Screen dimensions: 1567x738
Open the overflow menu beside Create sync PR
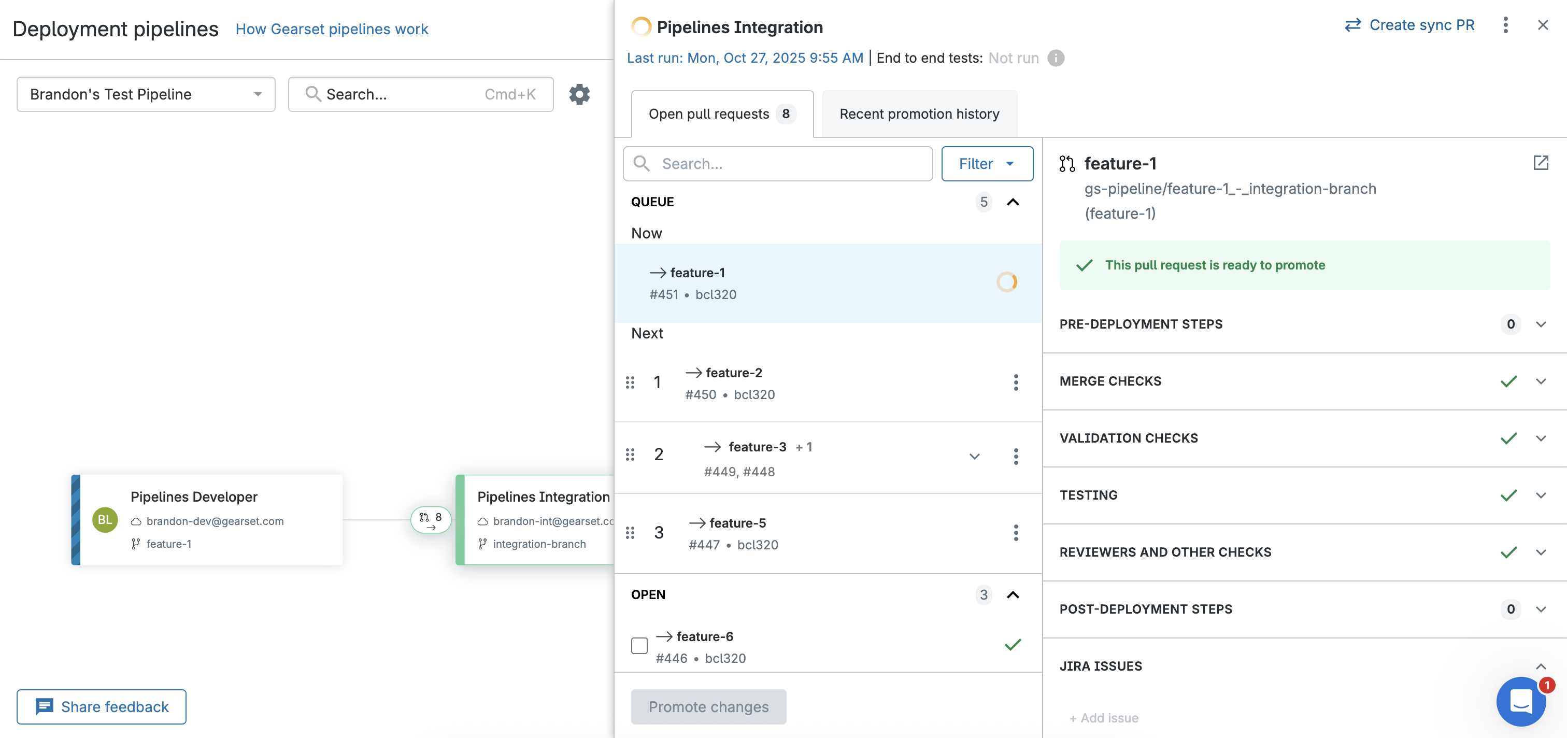point(1506,25)
